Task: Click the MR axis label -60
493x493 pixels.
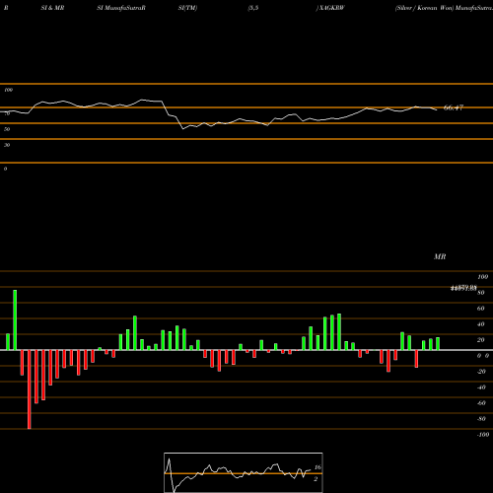Action: (481, 403)
